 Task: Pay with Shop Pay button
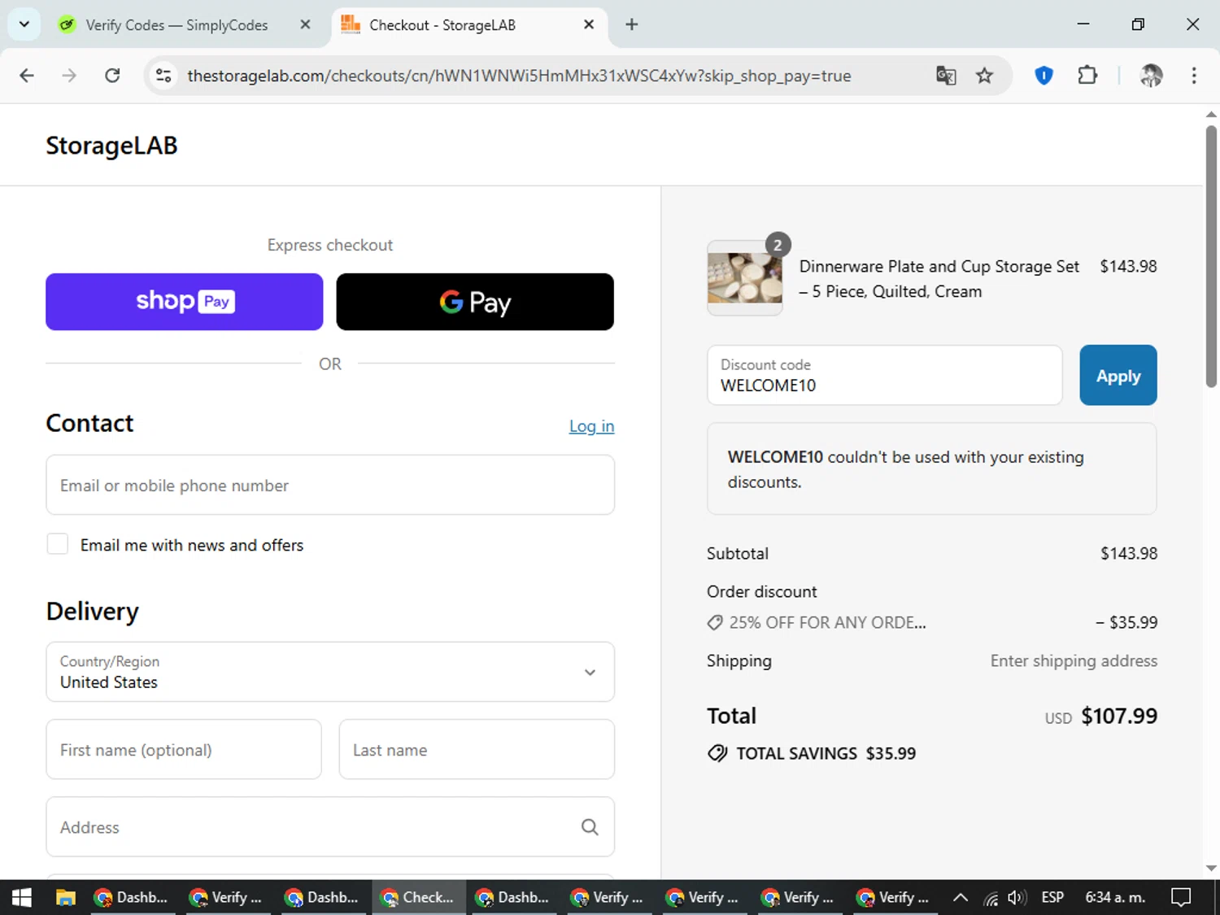185,302
